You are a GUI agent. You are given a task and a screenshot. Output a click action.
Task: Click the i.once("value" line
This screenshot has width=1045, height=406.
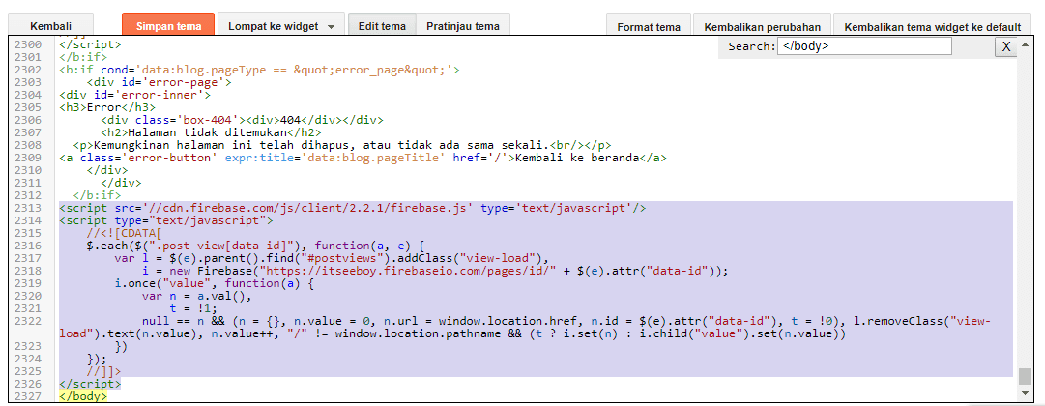point(214,282)
